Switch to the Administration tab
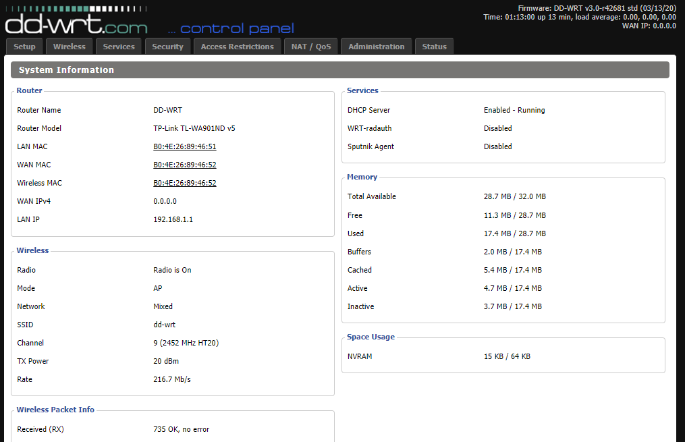The width and height of the screenshot is (685, 442). [377, 47]
